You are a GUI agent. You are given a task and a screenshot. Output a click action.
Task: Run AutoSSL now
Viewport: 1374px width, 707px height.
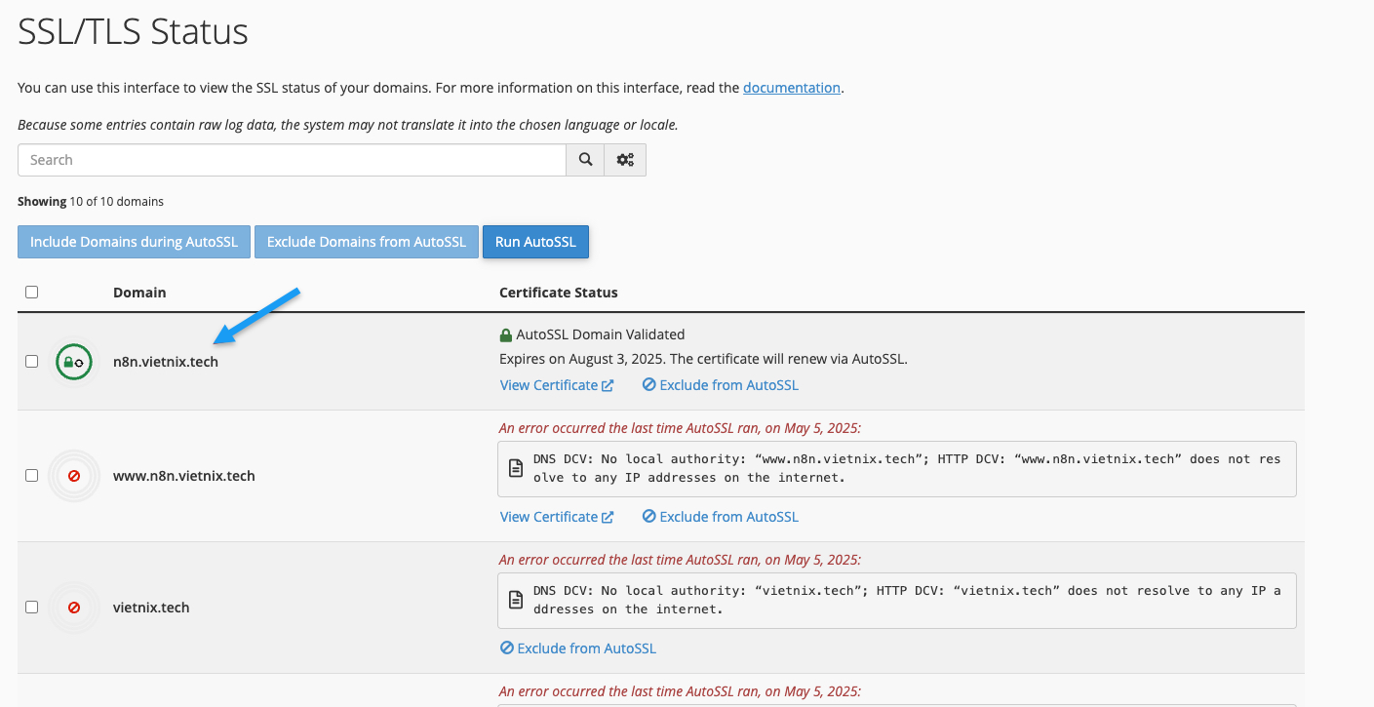point(535,242)
